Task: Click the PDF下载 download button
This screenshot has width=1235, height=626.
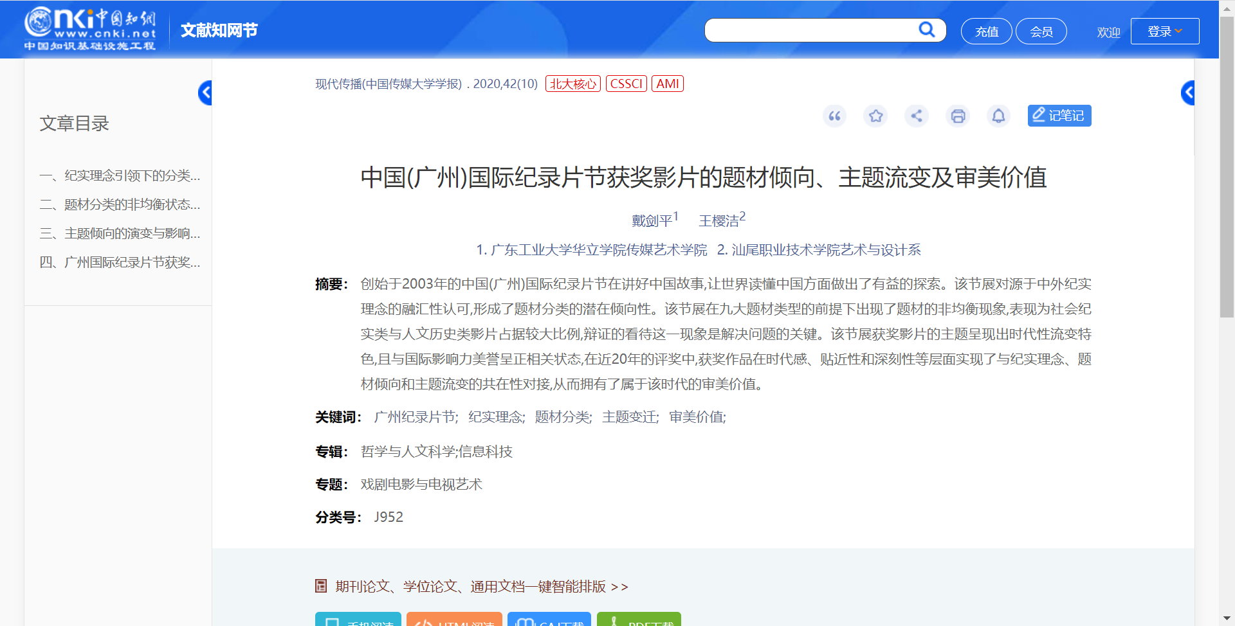Action: point(639,621)
